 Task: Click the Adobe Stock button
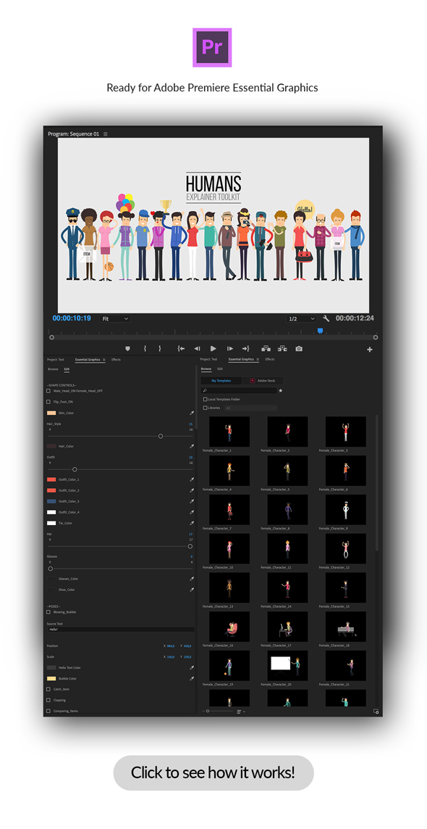[263, 381]
